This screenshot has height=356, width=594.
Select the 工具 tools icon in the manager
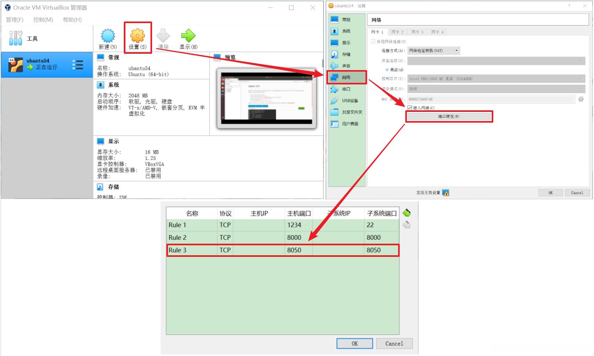coord(16,38)
